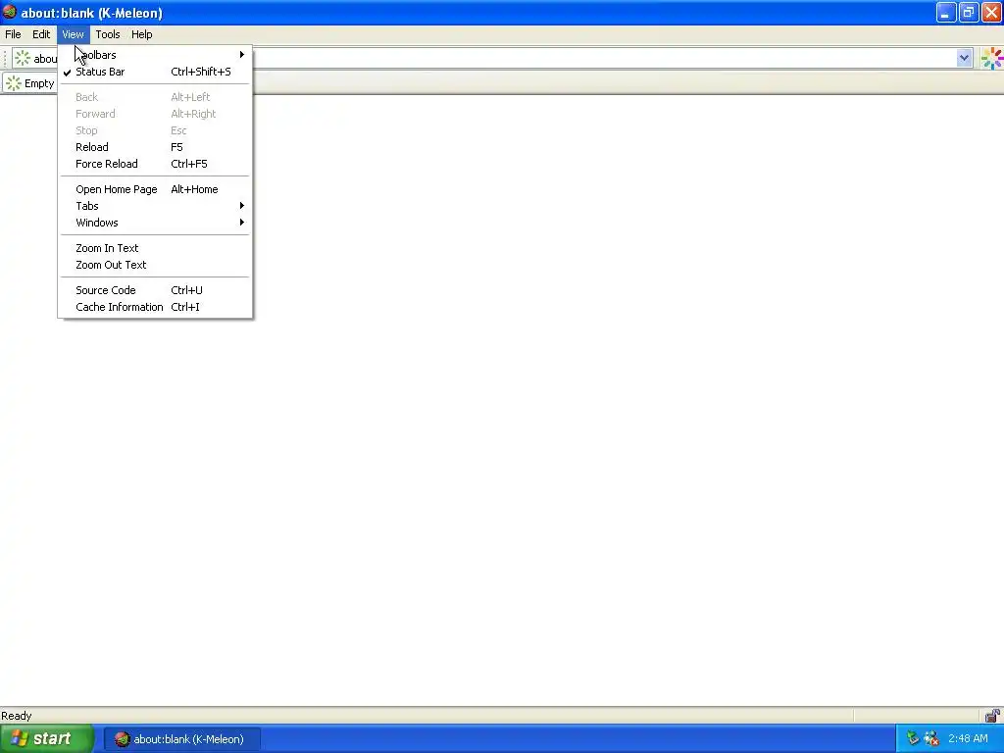
Task: Open the URL bar history dropdown arrow
Action: click(x=964, y=58)
